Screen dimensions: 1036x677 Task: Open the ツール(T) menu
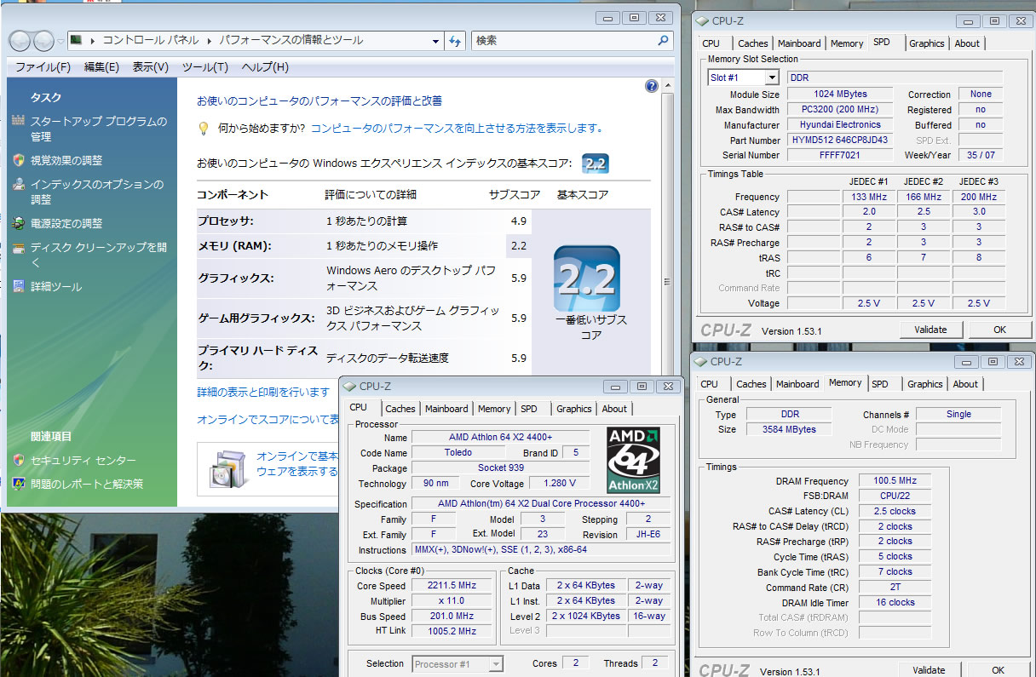(x=204, y=67)
